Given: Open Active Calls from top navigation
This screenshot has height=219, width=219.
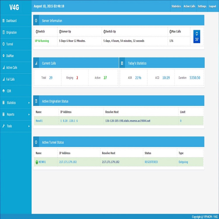Looking at the screenshot, I should pos(189,6).
